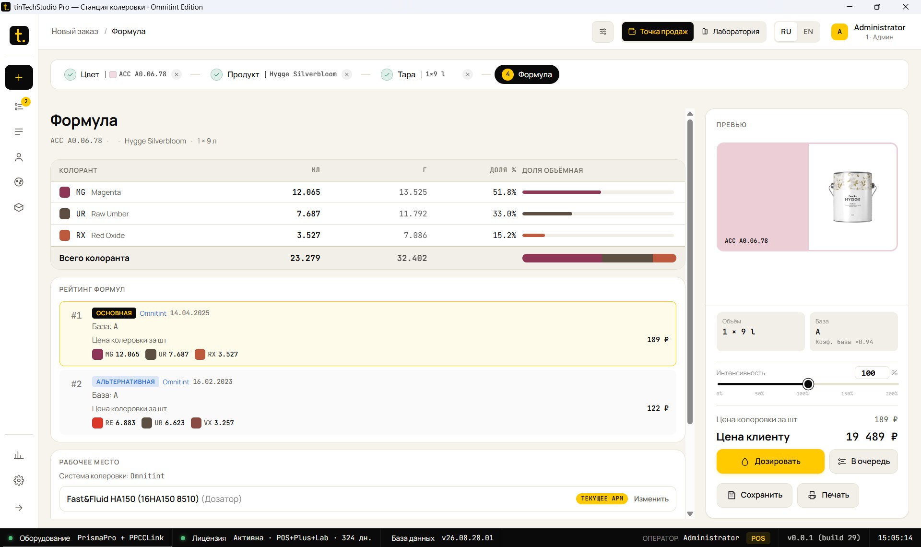
Task: Click the Сохранить button
Action: (755, 495)
